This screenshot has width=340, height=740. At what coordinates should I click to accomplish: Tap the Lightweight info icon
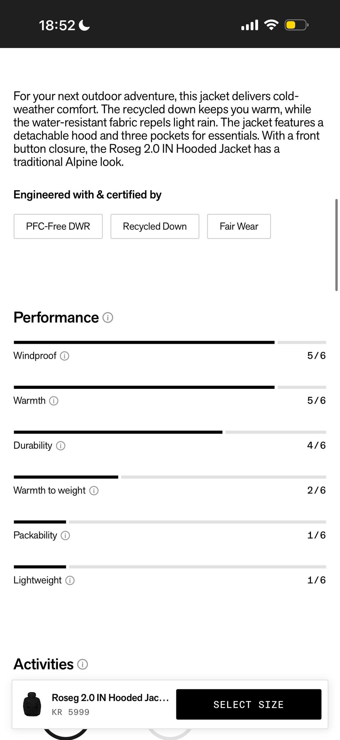[x=70, y=580]
